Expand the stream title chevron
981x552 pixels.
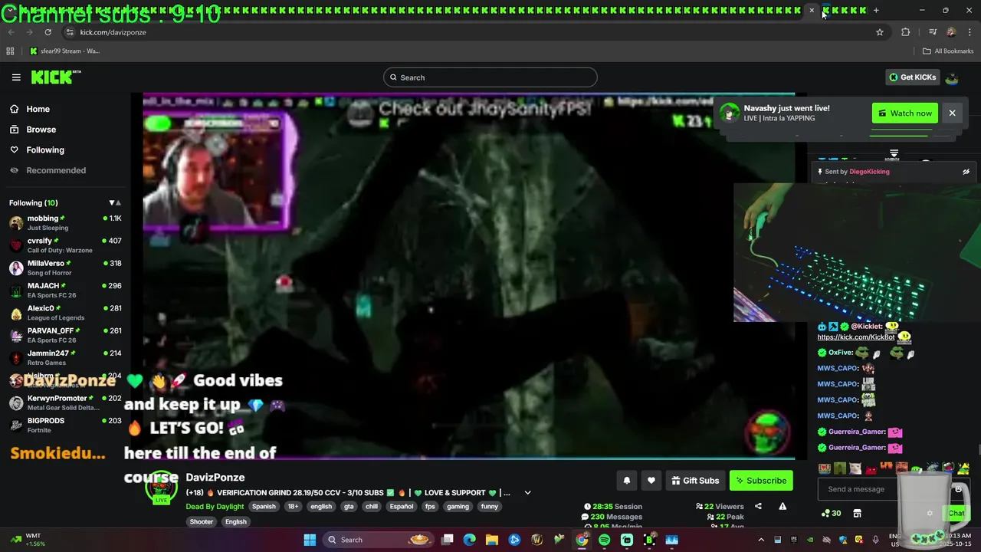click(x=527, y=493)
